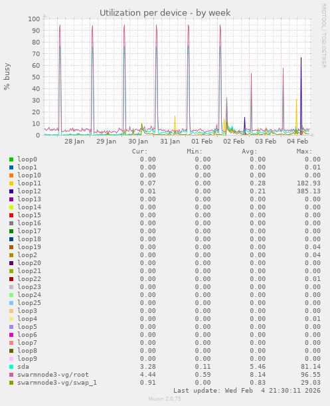Viewport: 330px width, 406px height.
Task: Click the yellow loop11 legend swatch
Action: 11,183
